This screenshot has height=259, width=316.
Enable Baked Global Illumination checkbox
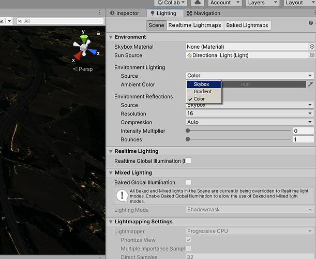tap(189, 182)
